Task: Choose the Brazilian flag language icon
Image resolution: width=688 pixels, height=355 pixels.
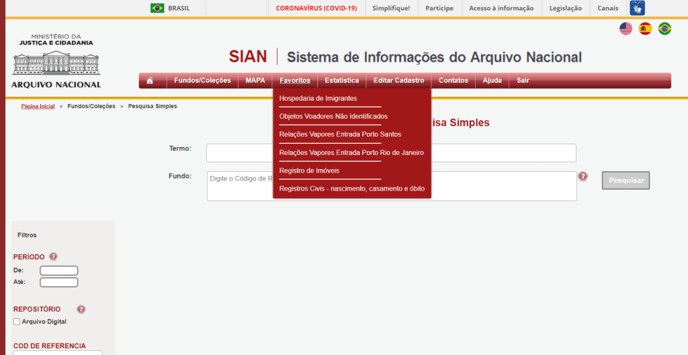Action: tap(664, 28)
